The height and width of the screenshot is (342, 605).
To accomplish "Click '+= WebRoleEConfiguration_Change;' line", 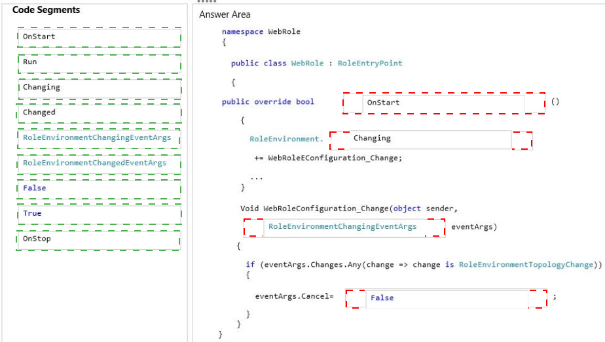I will click(328, 158).
